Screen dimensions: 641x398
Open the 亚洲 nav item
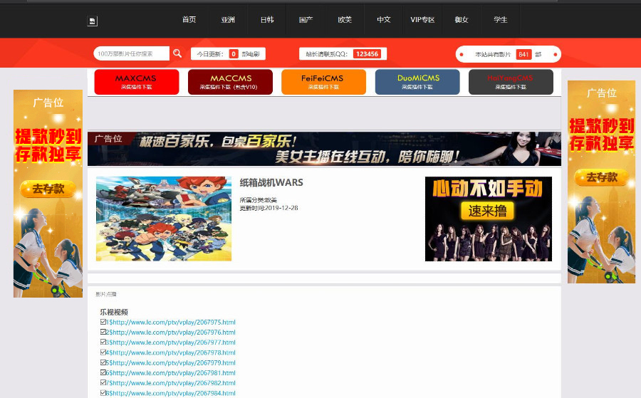(x=228, y=20)
